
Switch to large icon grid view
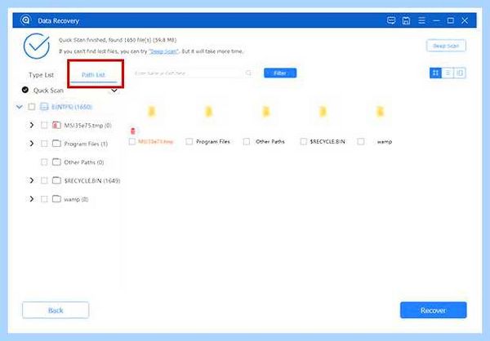coord(435,73)
